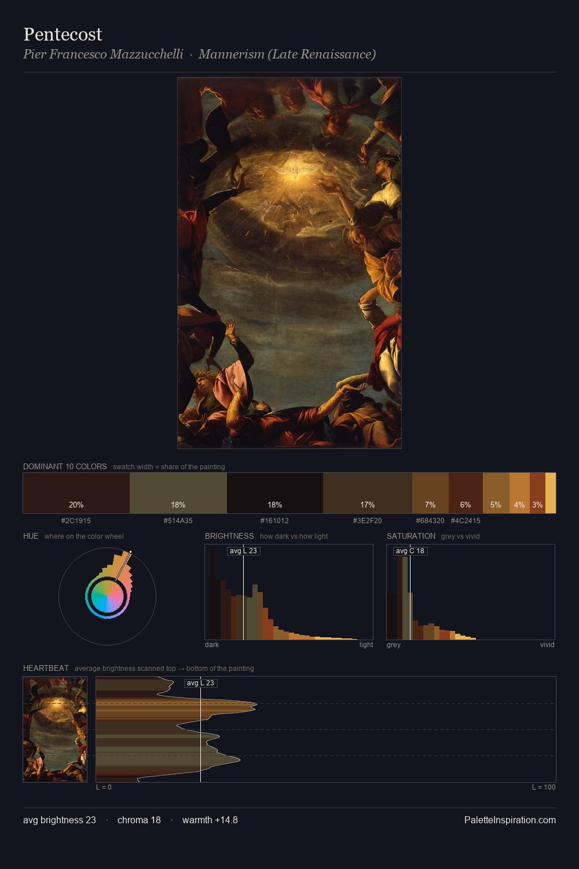Click the 'grey' axis label
This screenshot has height=869, width=579.
tap(394, 645)
